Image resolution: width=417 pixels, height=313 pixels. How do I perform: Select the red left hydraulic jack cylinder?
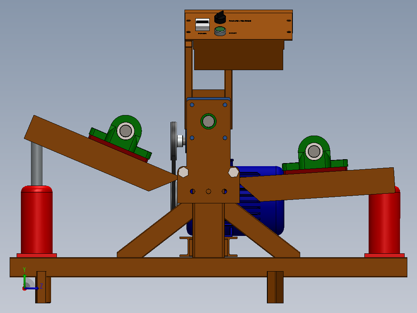click(37, 220)
